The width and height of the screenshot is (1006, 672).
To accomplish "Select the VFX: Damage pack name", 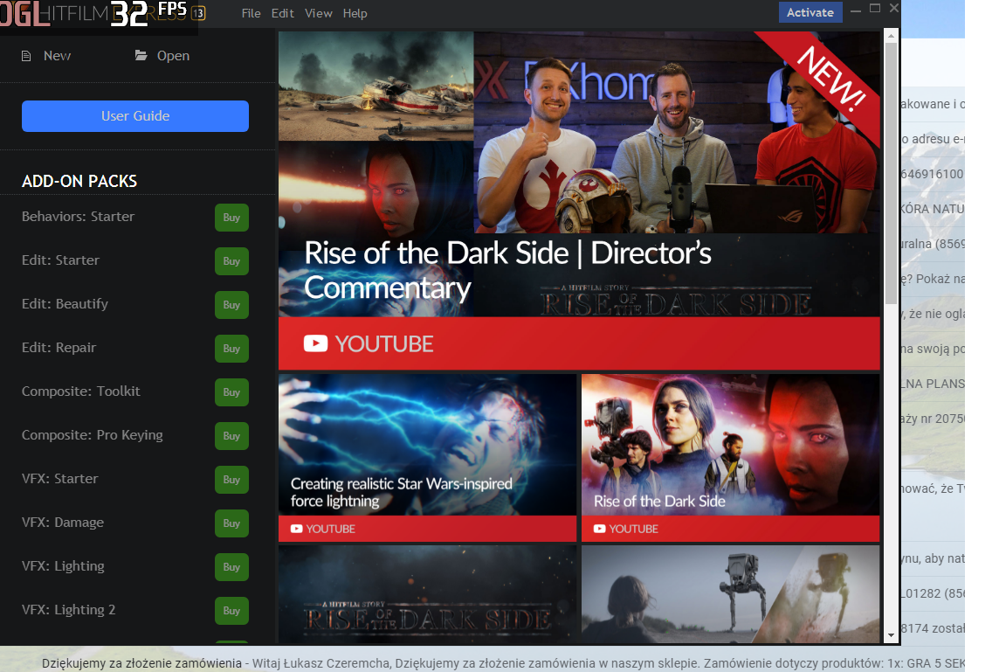I will [x=62, y=522].
